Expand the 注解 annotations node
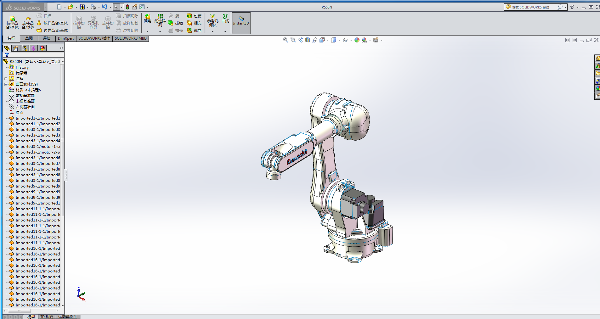The image size is (600, 319). click(6, 79)
